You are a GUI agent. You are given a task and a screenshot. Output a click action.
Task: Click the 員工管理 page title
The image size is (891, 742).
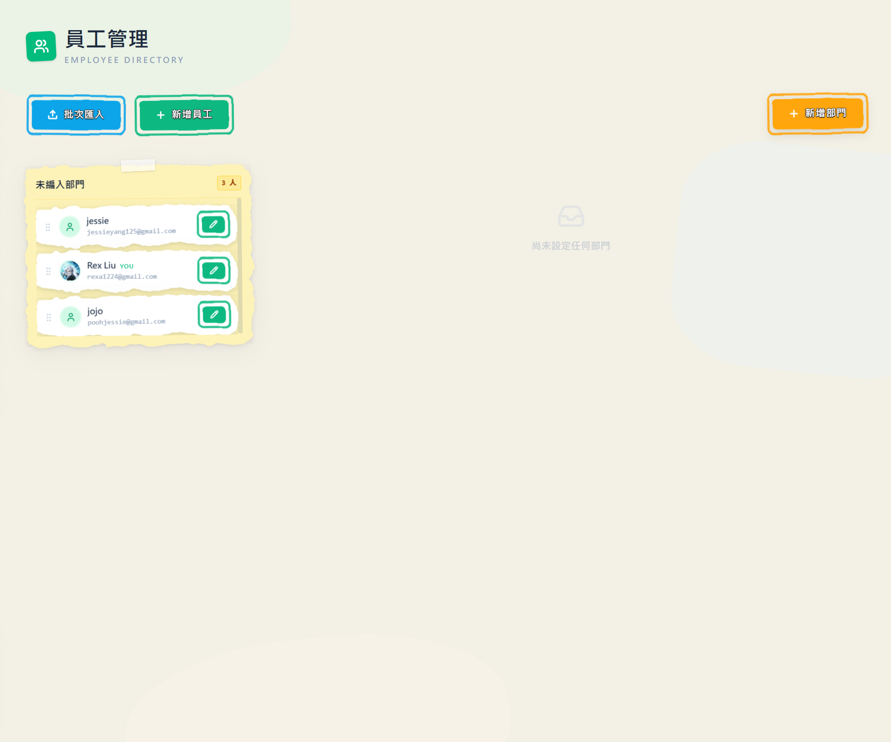point(107,39)
